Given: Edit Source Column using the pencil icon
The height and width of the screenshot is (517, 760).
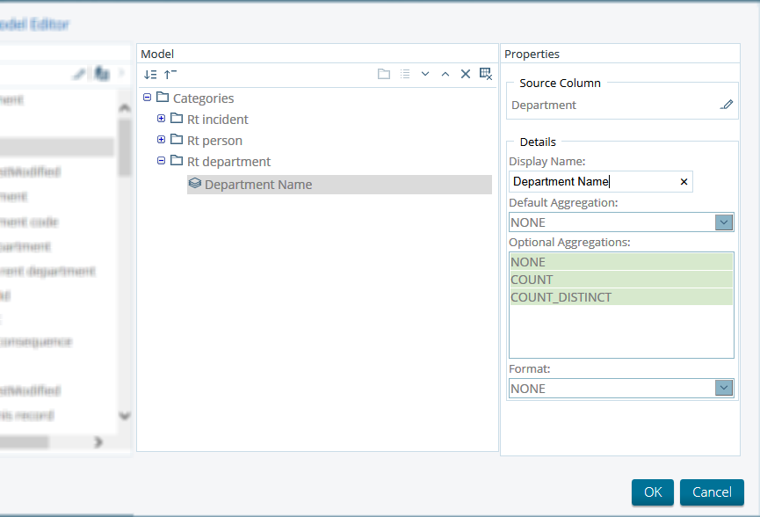Looking at the screenshot, I should click(x=727, y=104).
